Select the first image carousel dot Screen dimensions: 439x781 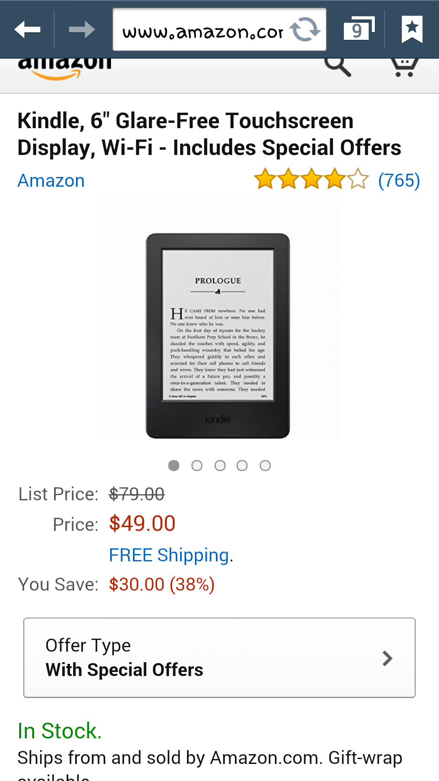[174, 465]
